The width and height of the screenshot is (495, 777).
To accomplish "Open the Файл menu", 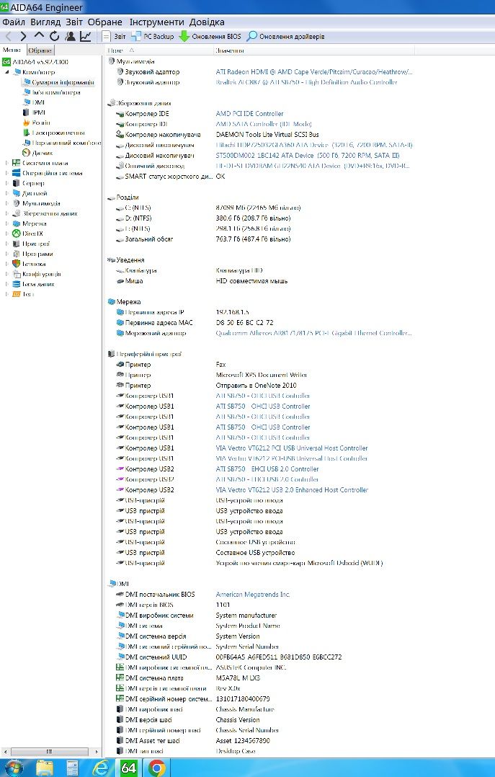I will click(14, 22).
